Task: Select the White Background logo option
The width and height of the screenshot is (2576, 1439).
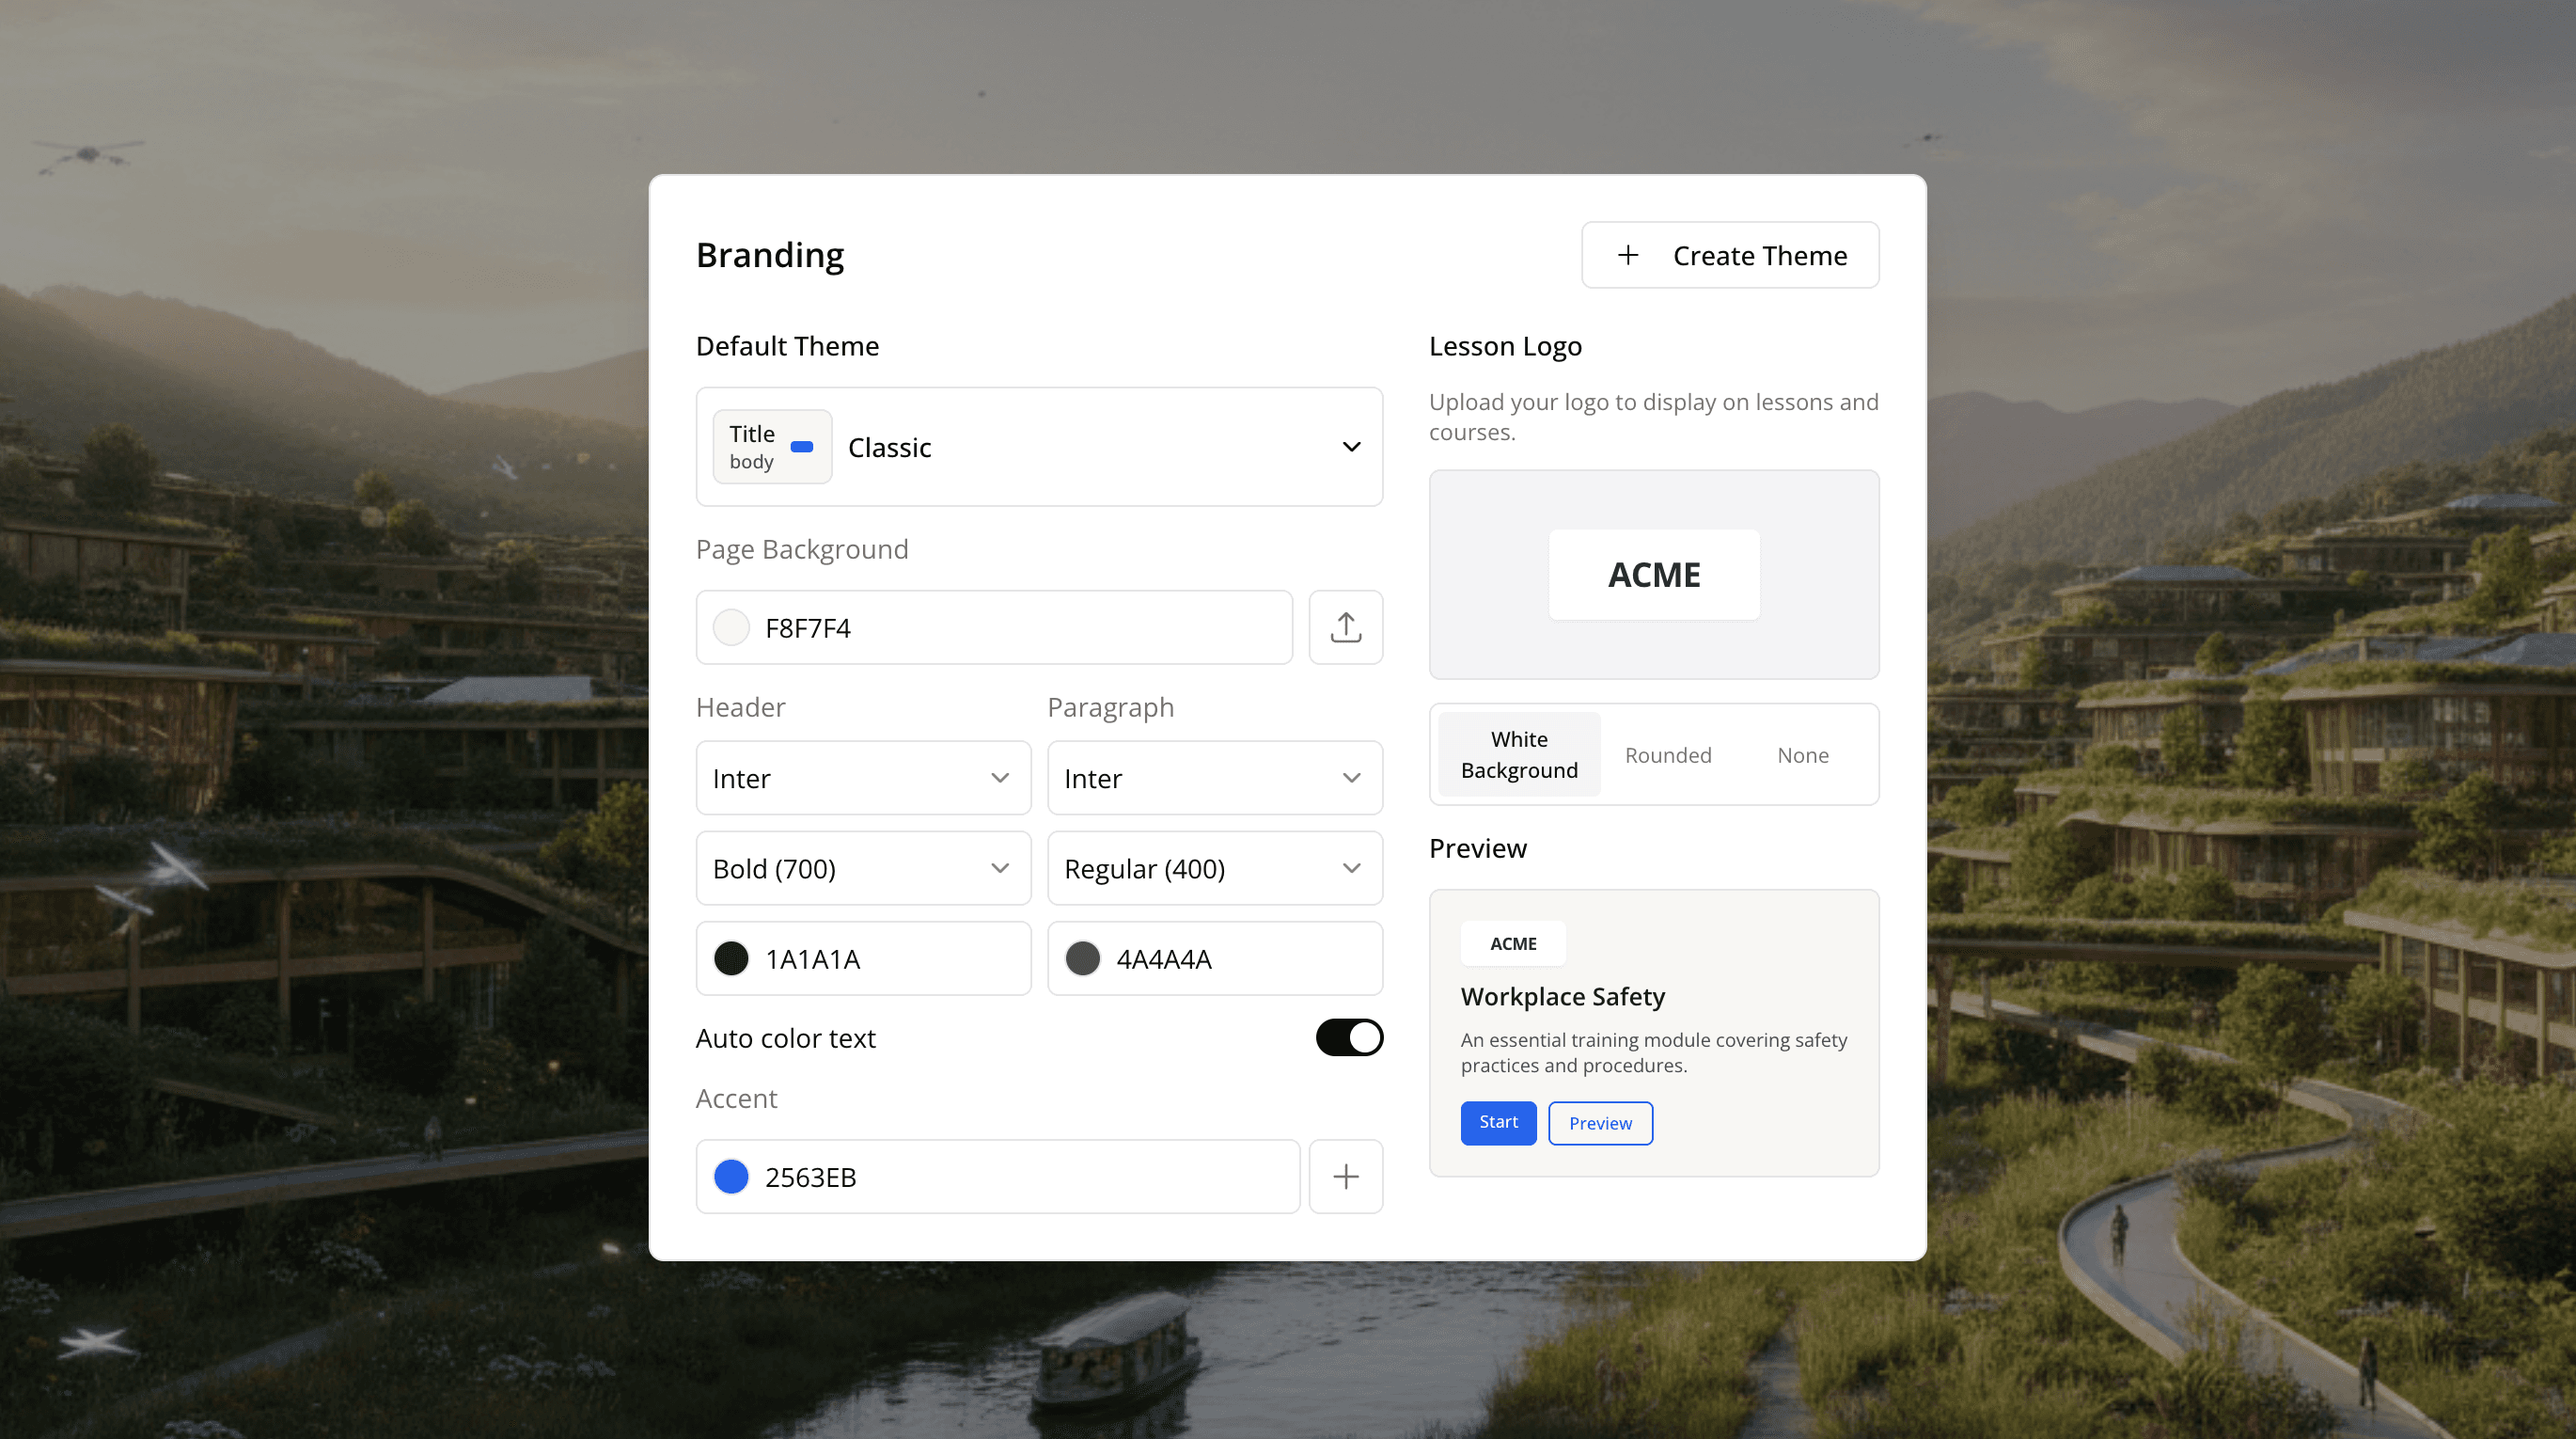Action: (x=1518, y=754)
